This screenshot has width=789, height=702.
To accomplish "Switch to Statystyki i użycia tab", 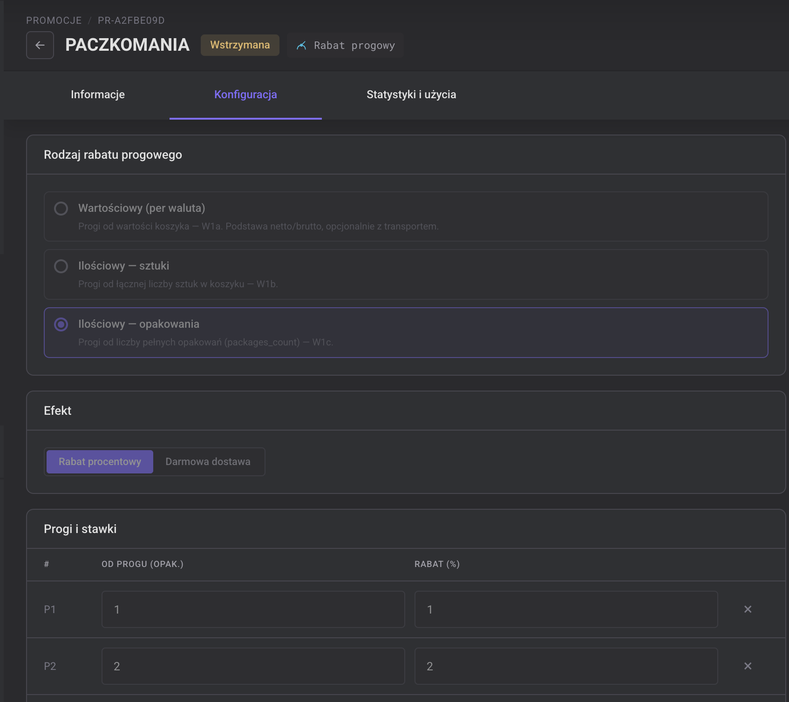I will (411, 94).
